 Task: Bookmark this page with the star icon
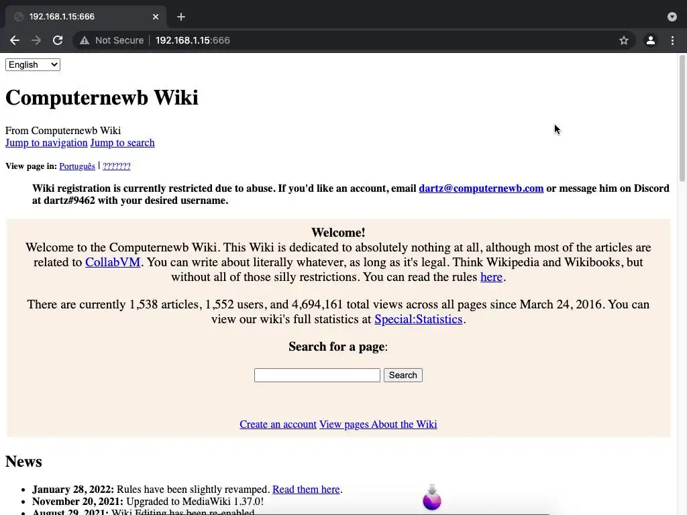[x=624, y=40]
